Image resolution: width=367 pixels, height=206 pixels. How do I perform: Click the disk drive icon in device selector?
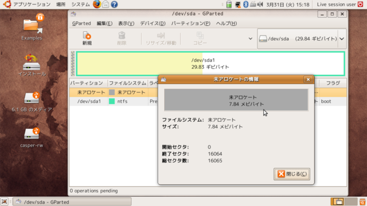263,39
